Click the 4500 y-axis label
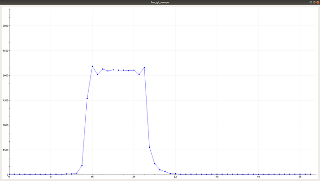This screenshot has height=181, width=320. [6, 100]
